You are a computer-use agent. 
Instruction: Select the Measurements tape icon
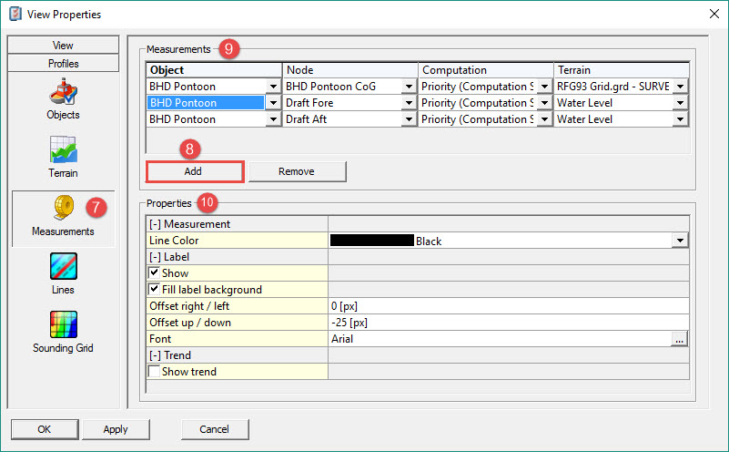pyautogui.click(x=64, y=208)
